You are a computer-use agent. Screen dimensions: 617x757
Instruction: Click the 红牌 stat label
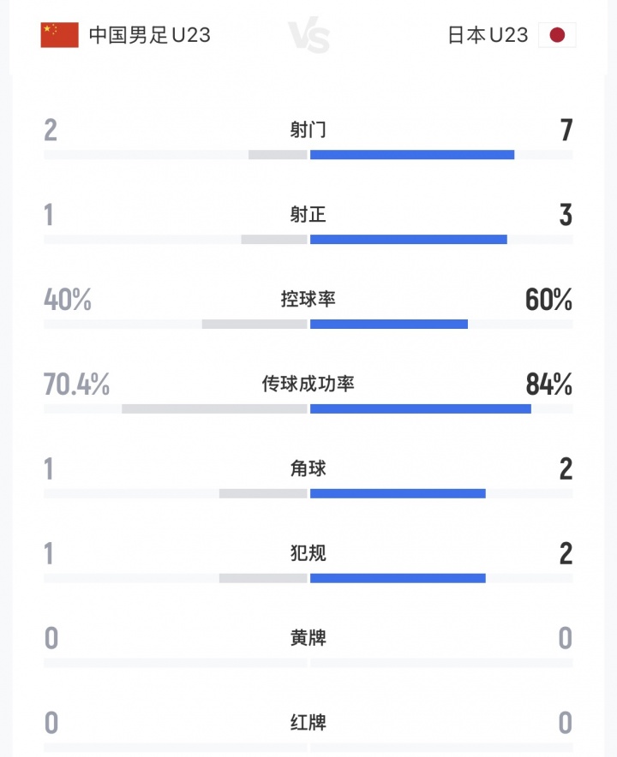point(308,724)
